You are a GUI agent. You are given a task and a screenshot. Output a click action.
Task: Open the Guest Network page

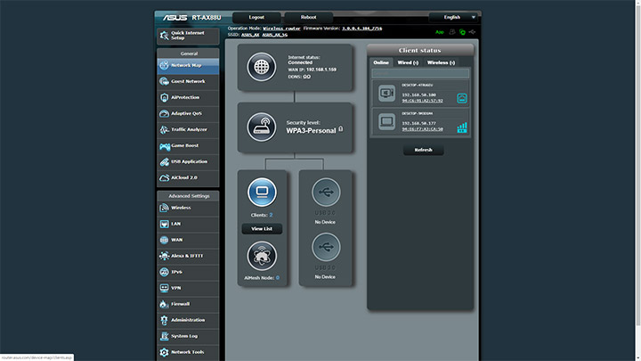click(x=188, y=81)
